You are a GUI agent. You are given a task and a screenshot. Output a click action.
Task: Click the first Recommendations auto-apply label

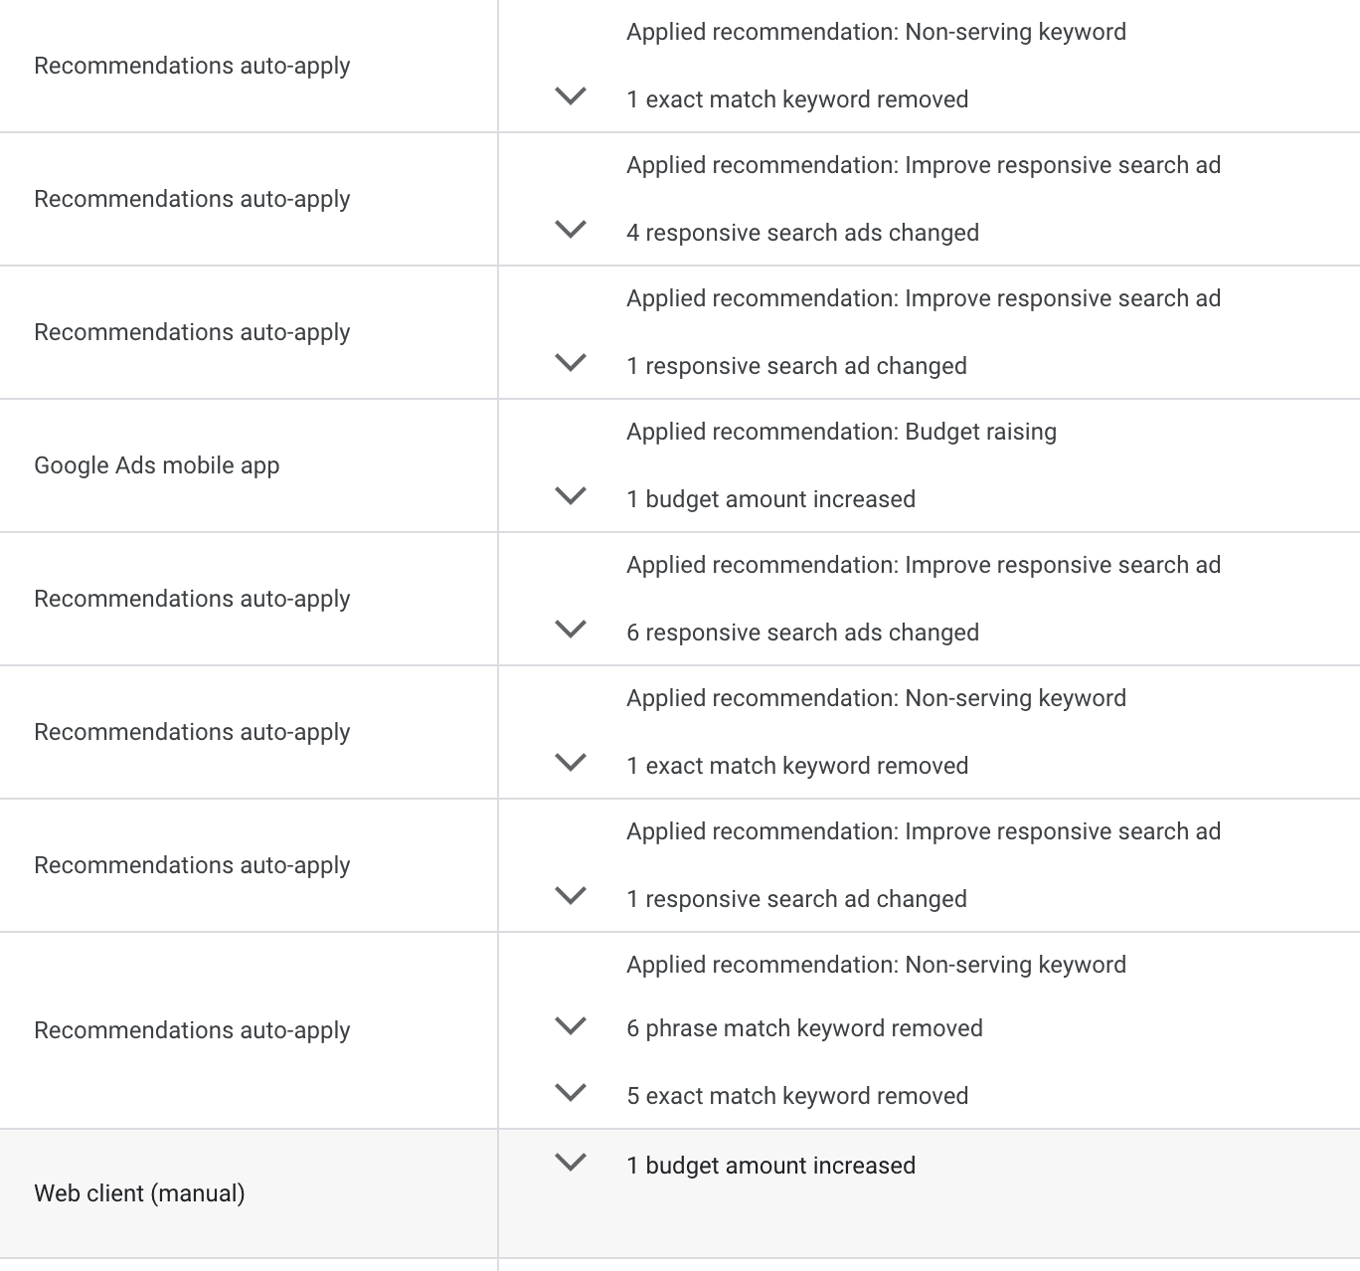[x=192, y=65]
